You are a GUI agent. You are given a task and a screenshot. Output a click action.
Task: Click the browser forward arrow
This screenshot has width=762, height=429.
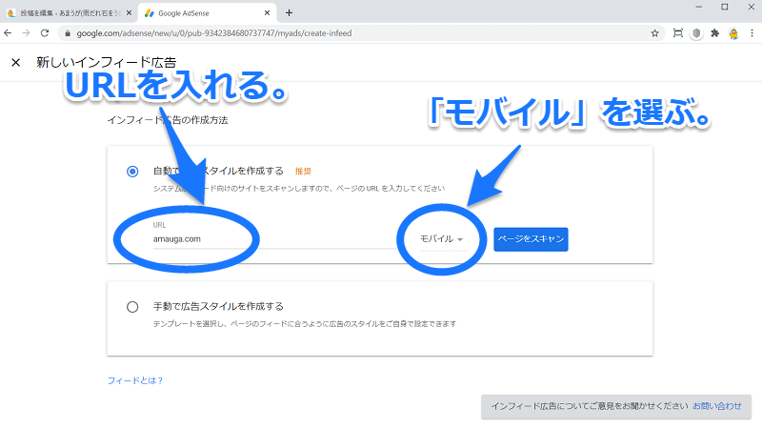click(x=27, y=32)
